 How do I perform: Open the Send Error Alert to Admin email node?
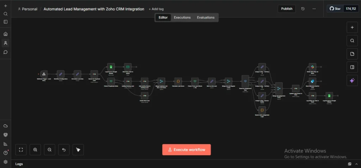click(128, 67)
